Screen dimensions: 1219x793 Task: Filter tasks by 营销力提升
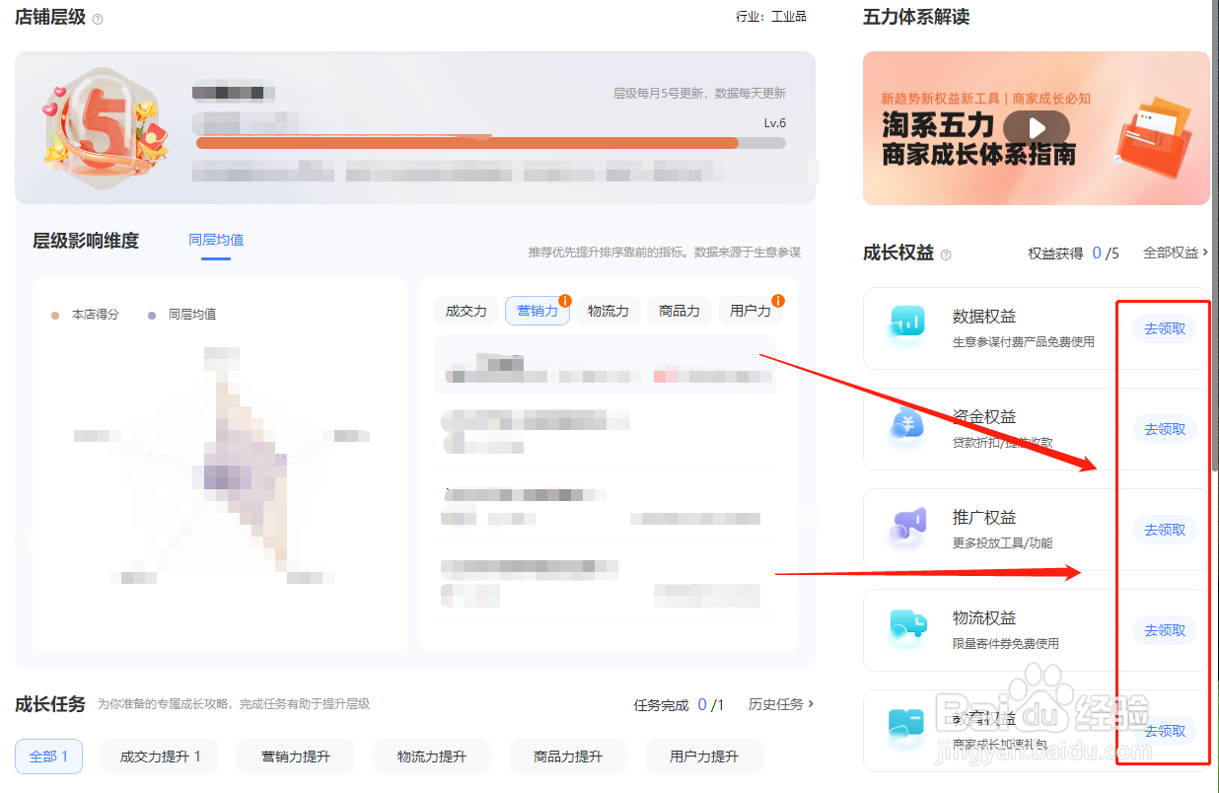tap(296, 757)
